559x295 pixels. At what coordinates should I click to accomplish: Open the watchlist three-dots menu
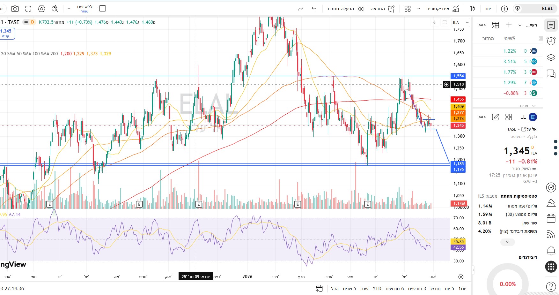(482, 25)
